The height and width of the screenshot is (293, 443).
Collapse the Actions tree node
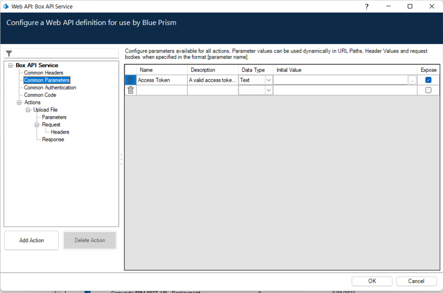click(19, 102)
